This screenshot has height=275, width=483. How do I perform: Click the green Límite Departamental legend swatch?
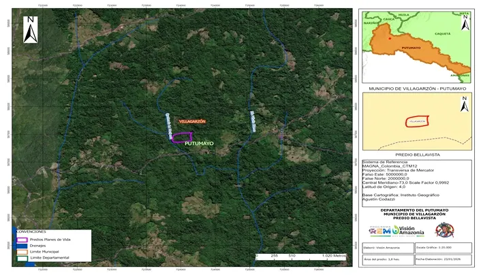tap(22, 258)
